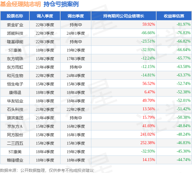Click the -14.81% growth value
This screenshot has height=173, width=192.
[148, 75]
